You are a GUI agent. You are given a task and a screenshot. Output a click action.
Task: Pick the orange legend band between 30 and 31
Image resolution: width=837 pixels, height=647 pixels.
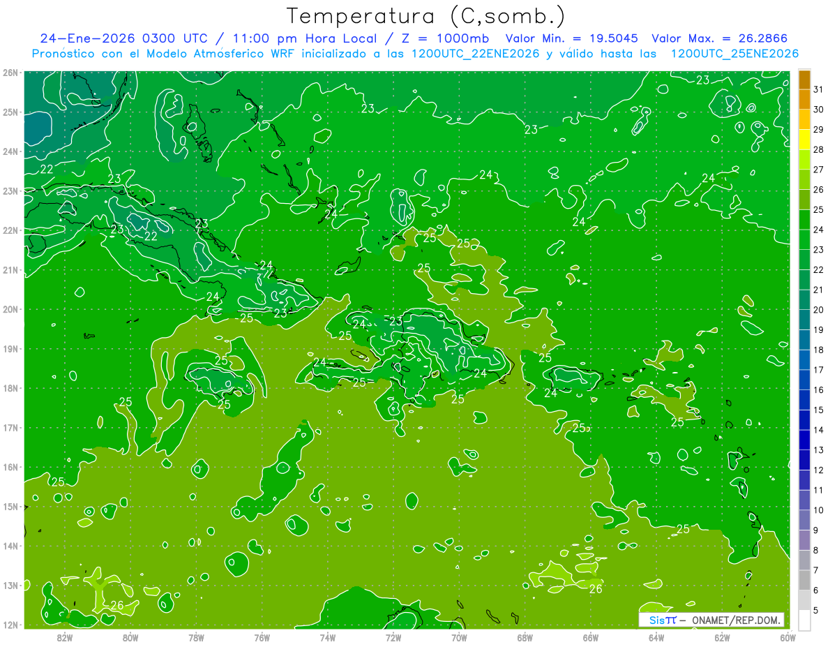tap(805, 99)
